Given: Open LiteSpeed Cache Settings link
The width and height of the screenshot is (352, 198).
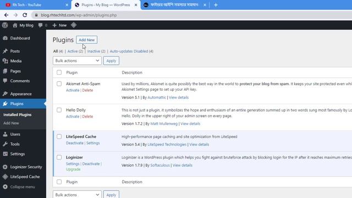Looking at the screenshot, I should [93, 143].
